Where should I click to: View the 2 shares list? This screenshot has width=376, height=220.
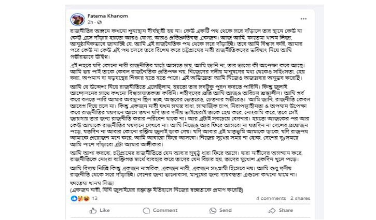pos(300,198)
